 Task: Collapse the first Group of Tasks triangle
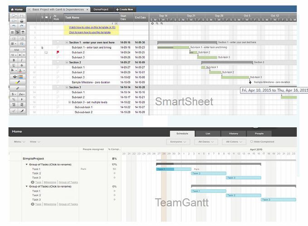(x=26, y=164)
